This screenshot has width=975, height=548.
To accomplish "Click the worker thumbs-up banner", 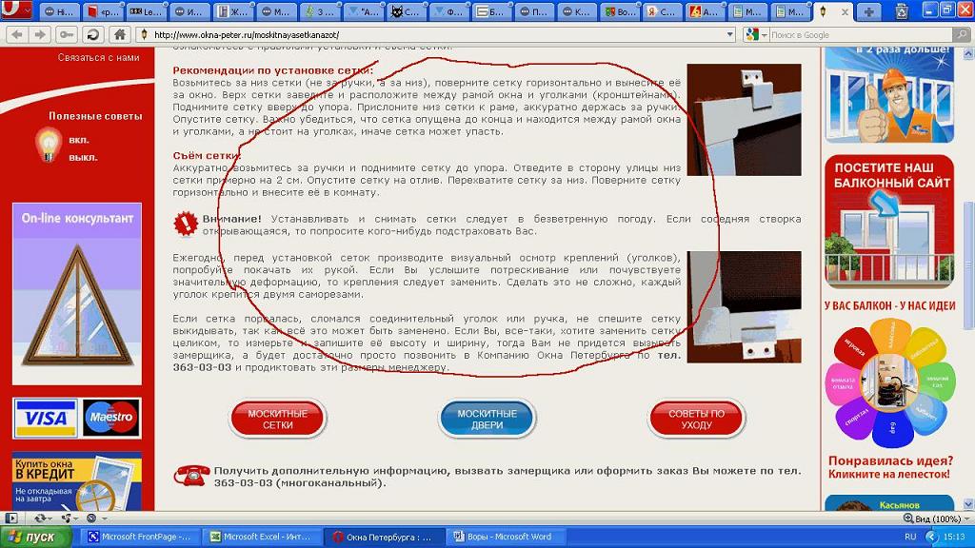I will click(889, 95).
